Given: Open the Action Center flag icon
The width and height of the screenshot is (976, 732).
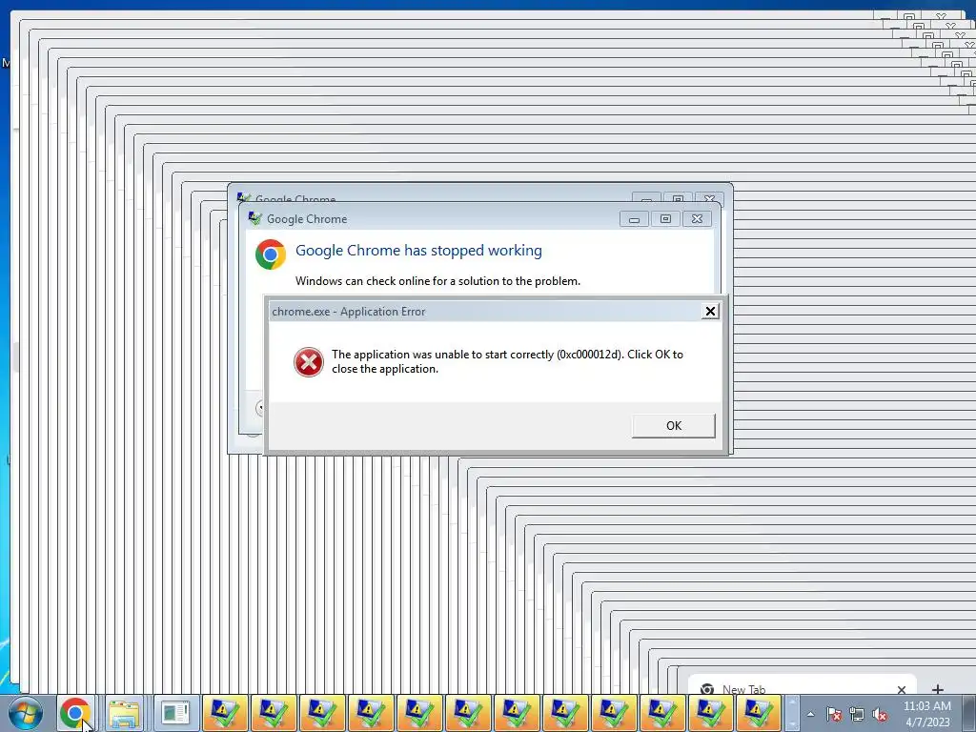Looking at the screenshot, I should point(833,714).
